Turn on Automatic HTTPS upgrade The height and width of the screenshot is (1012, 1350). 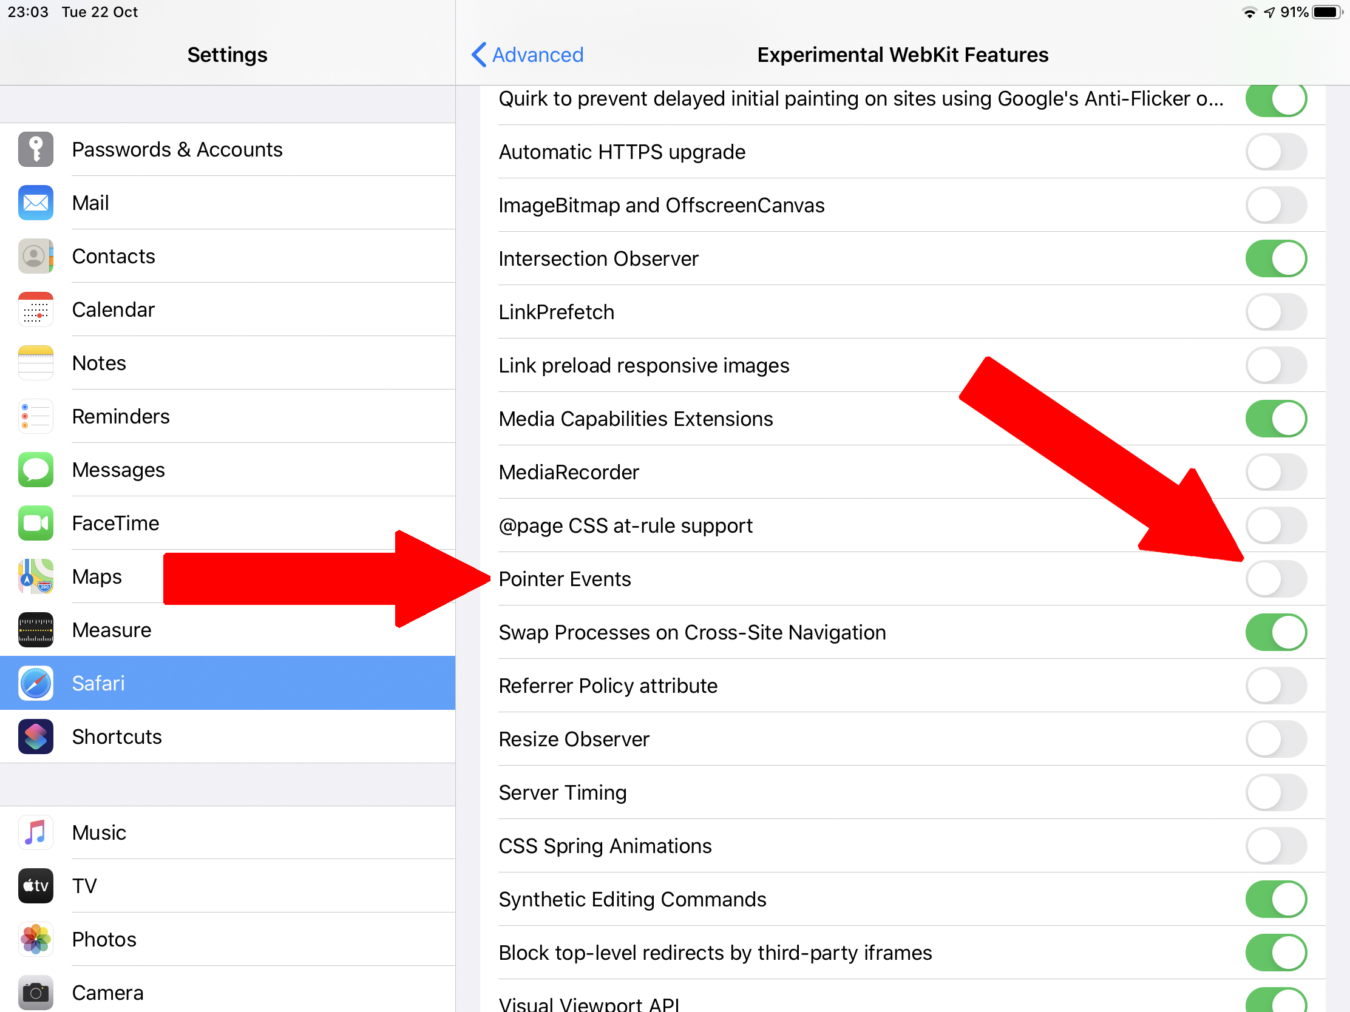click(x=1275, y=152)
